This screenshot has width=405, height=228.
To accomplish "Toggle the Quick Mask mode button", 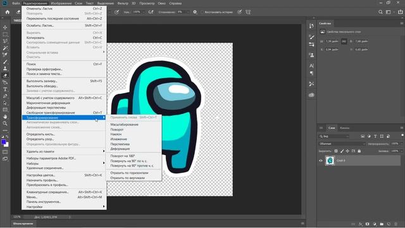I will tap(5, 152).
